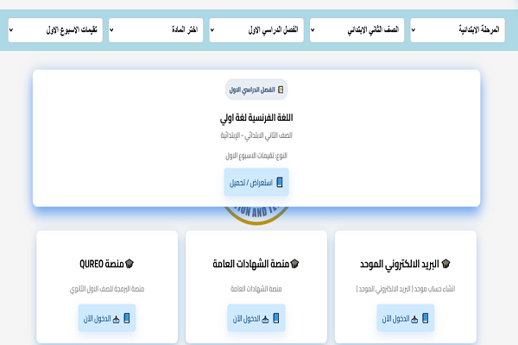Click the circular logo behind the result card
Viewport: 518px width, 345px height.
click(x=256, y=216)
